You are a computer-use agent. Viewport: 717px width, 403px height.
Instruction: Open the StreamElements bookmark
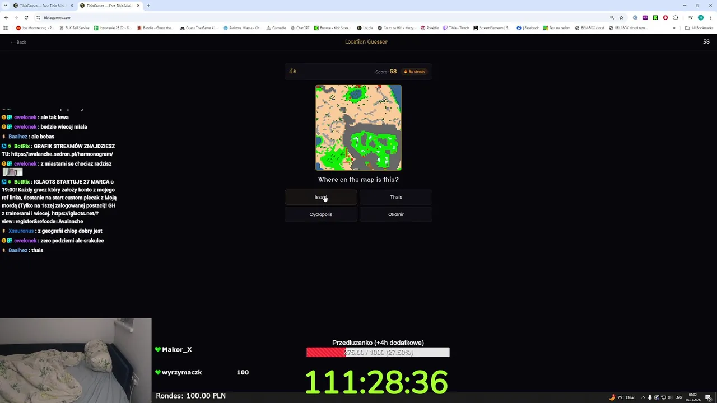[x=492, y=27]
